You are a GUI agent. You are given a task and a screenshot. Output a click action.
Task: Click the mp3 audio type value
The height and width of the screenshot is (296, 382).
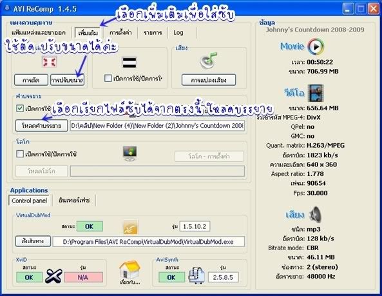click(314, 229)
